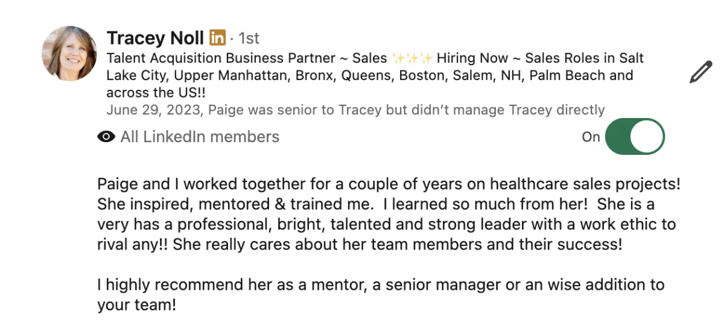Click the "Talent Acquisition Business Partner" headline text
Image resolution: width=724 pixels, height=335 pixels.
(x=220, y=58)
